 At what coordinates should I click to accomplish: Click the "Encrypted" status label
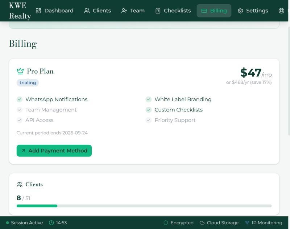tap(182, 223)
